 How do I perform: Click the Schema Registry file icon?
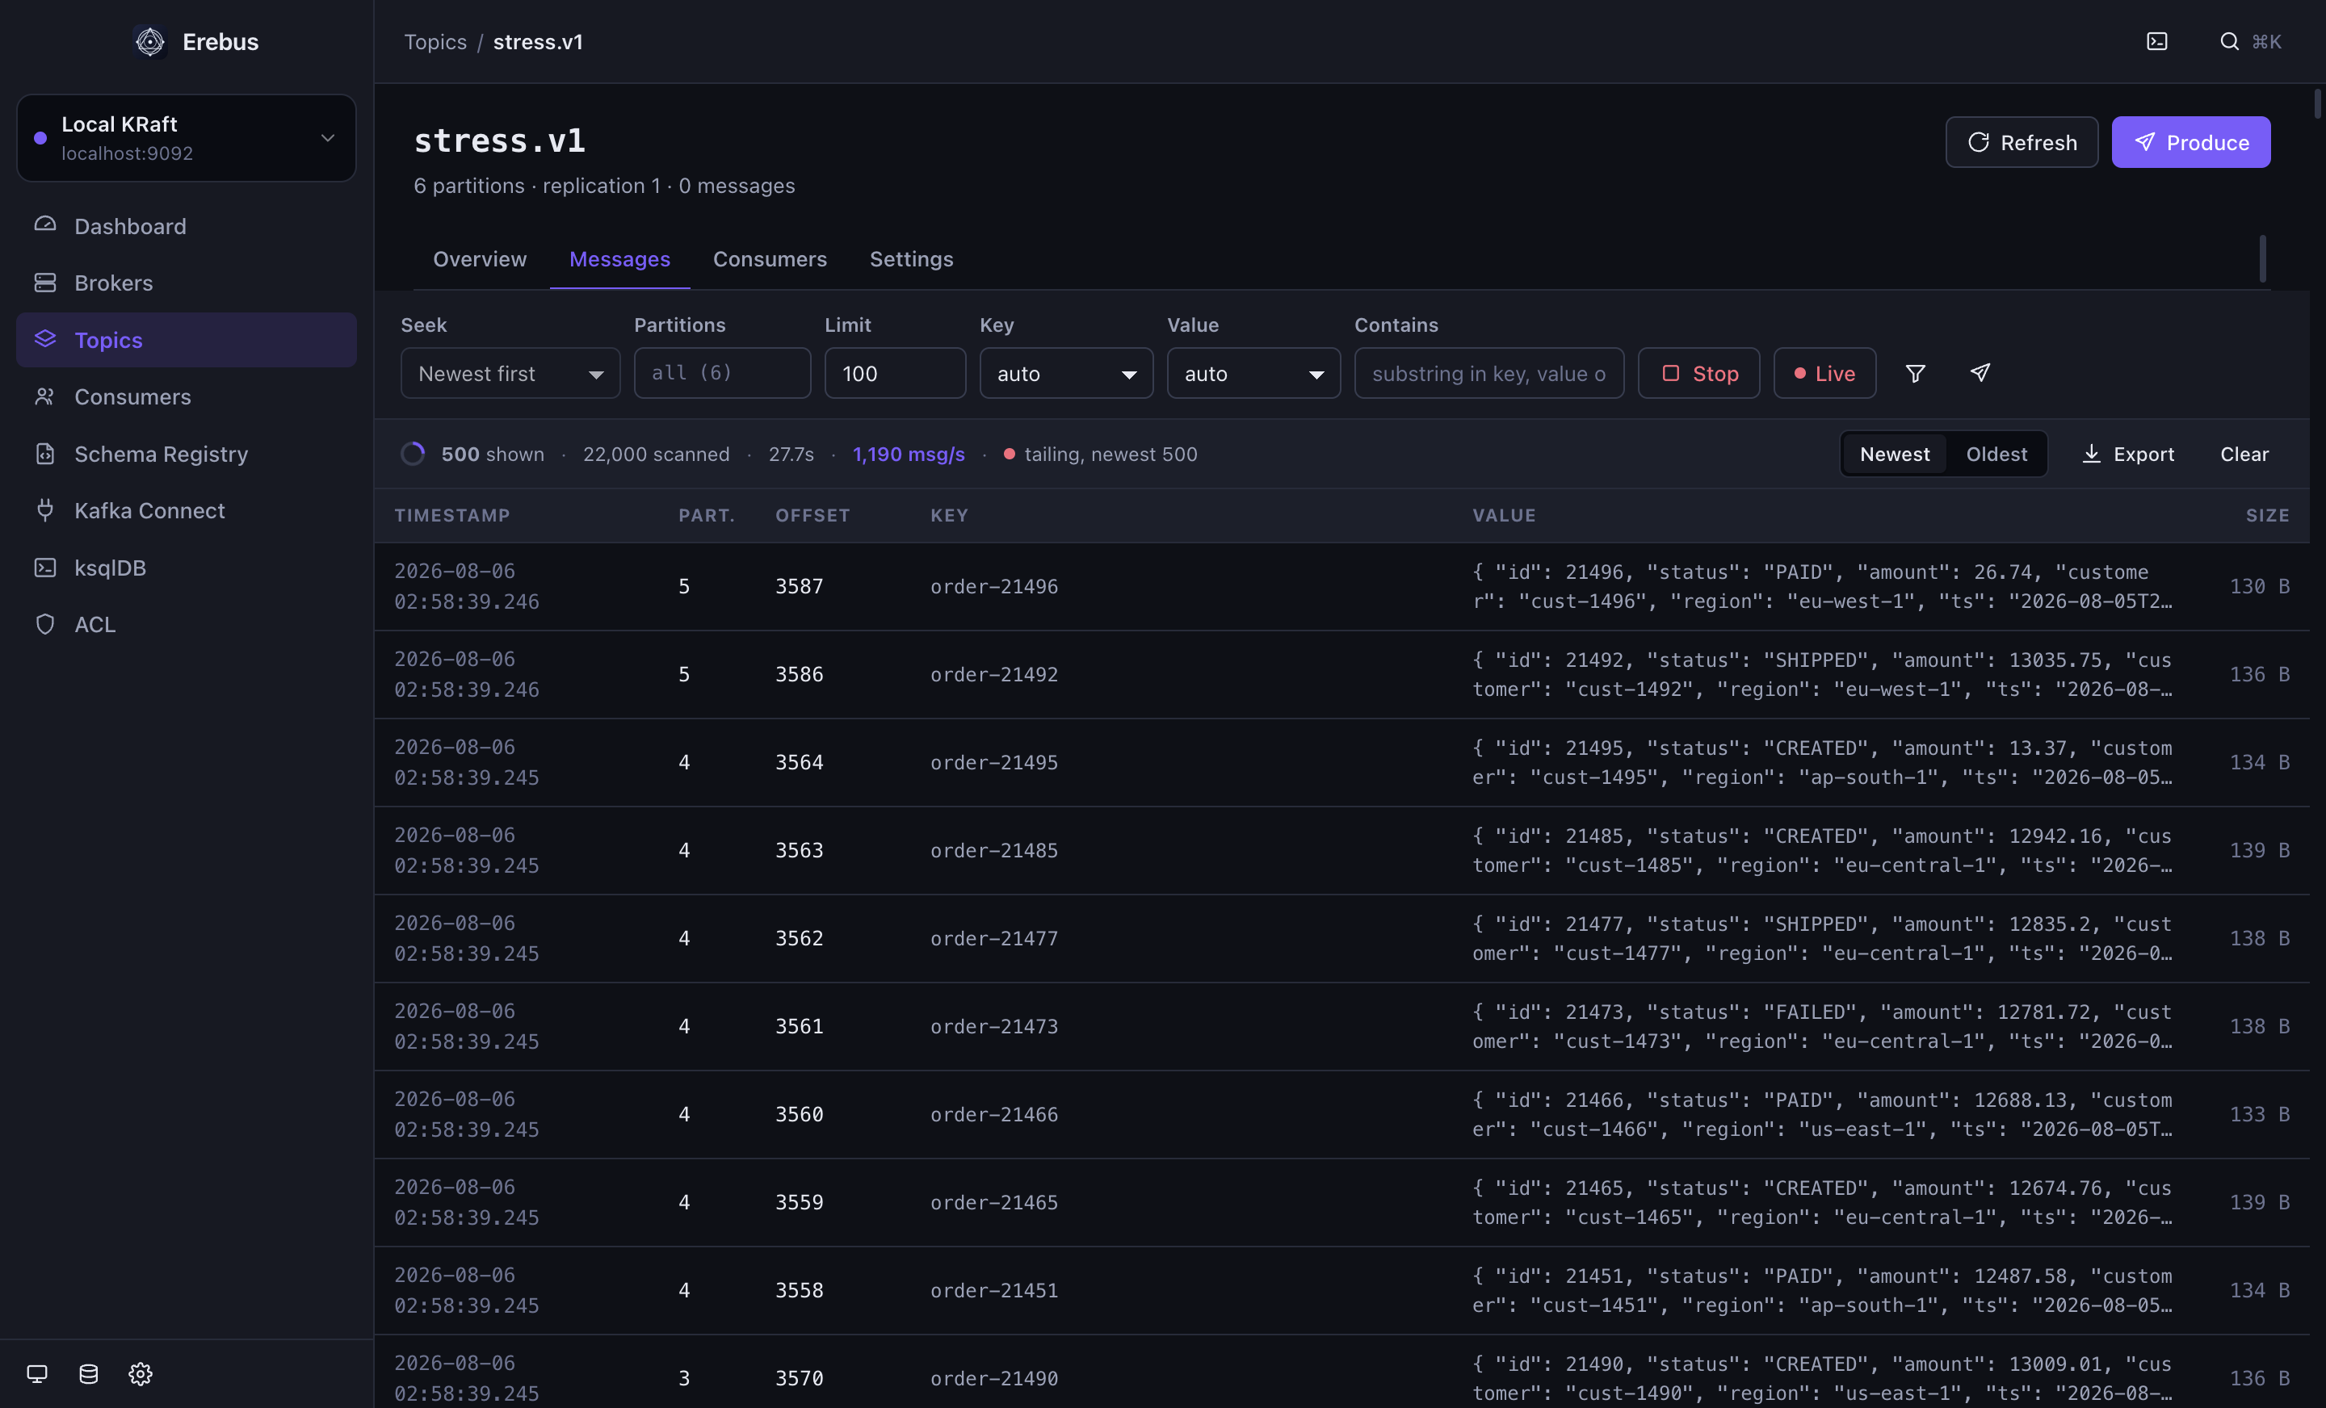(x=45, y=453)
